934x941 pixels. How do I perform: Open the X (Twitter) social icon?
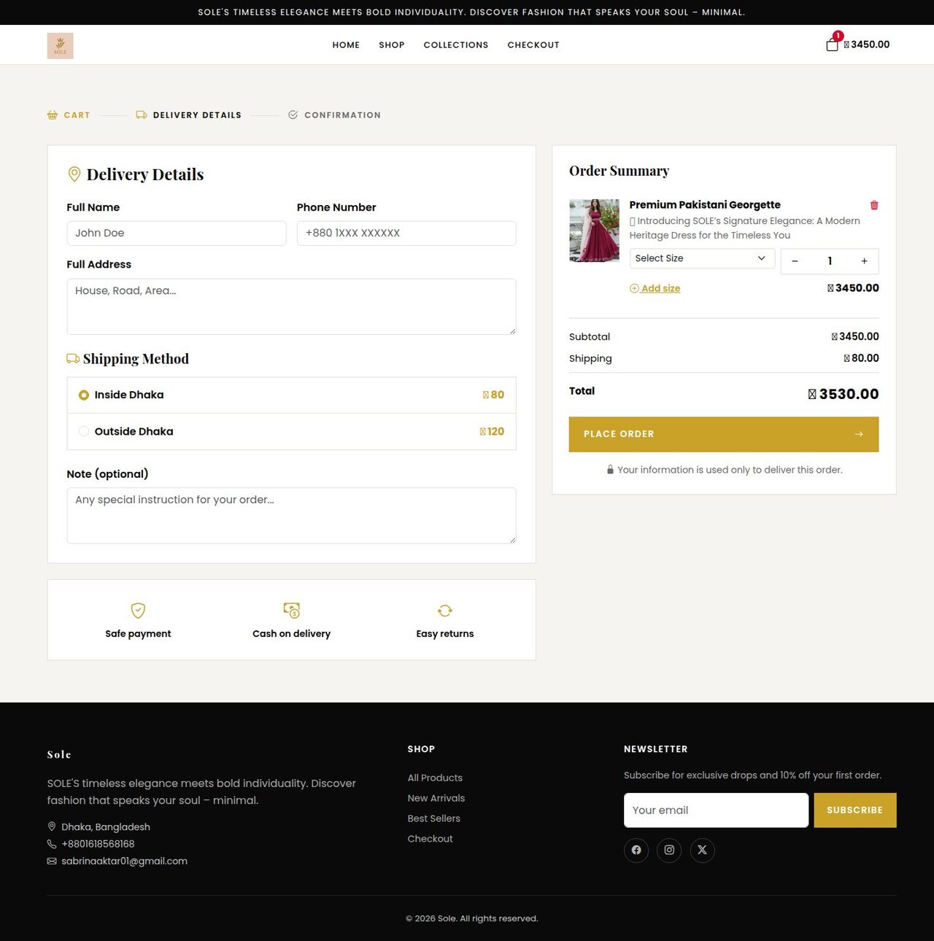tap(702, 850)
